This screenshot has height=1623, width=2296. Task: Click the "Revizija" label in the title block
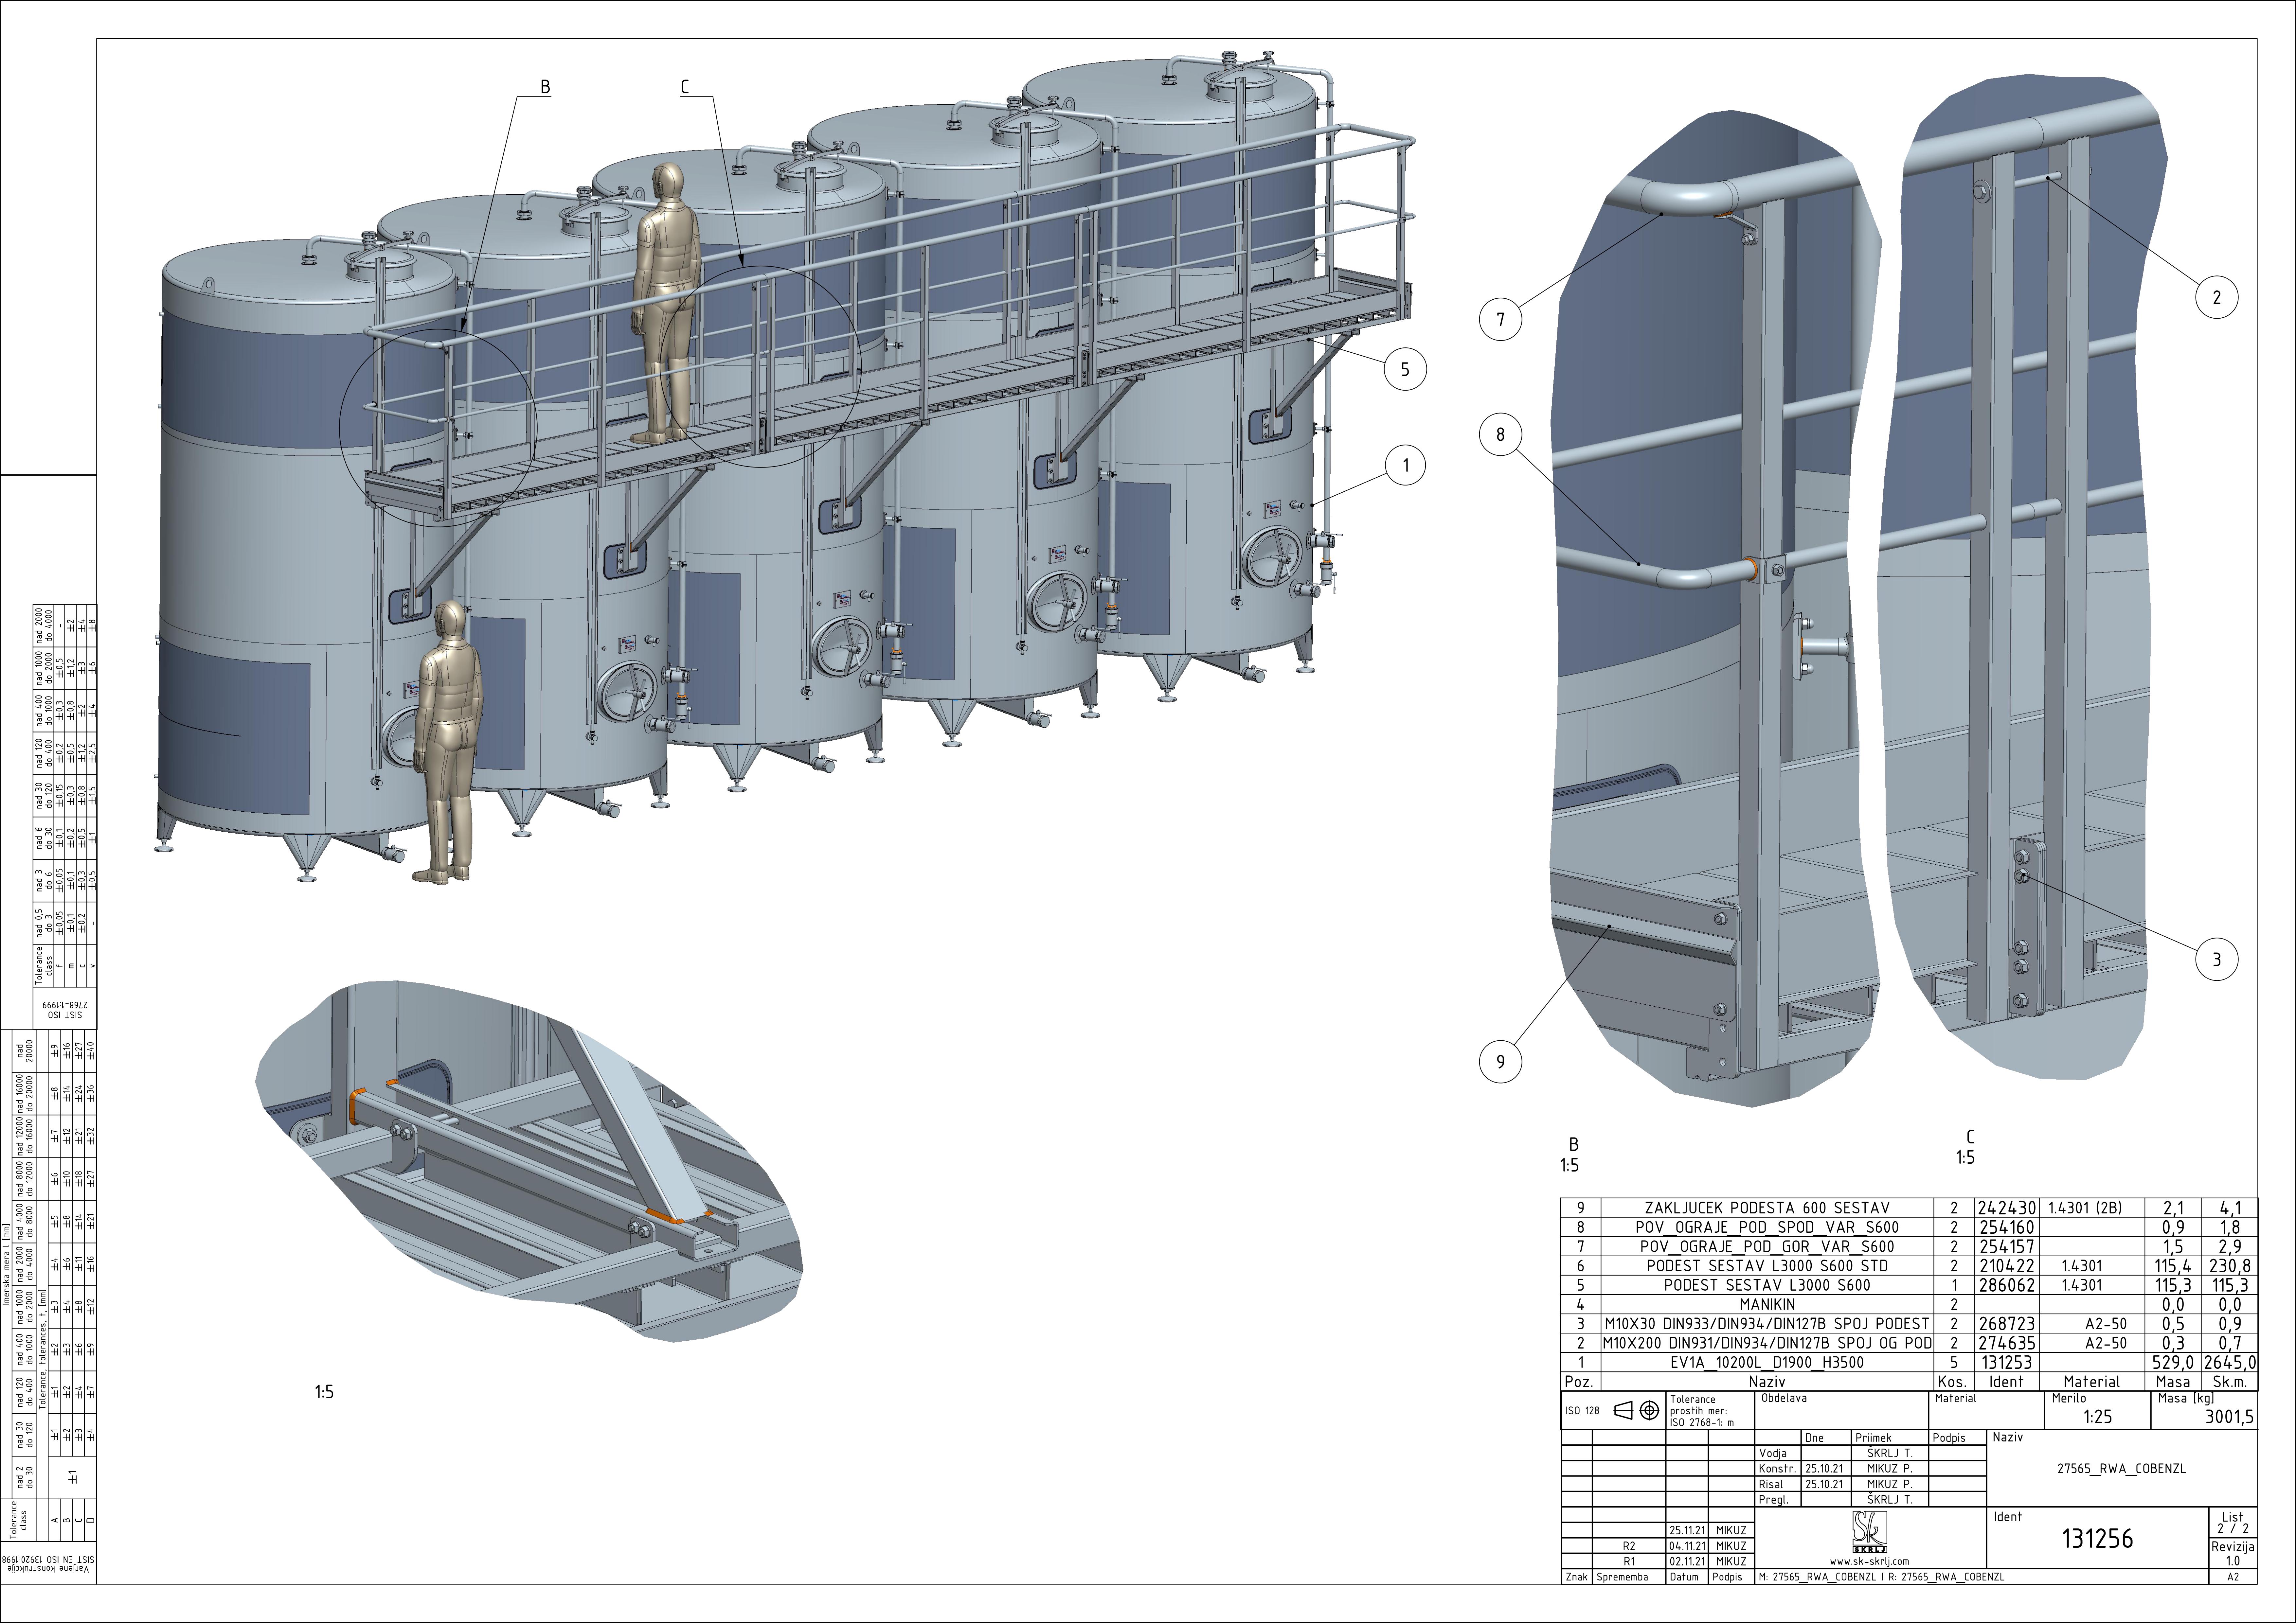pos(2233,1547)
